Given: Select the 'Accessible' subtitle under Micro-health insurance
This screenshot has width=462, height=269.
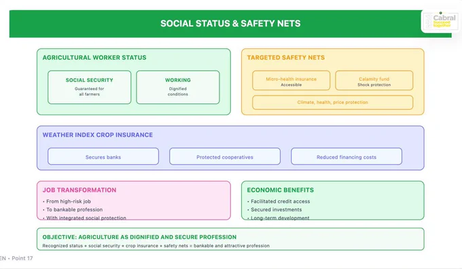Looking at the screenshot, I should (291, 85).
